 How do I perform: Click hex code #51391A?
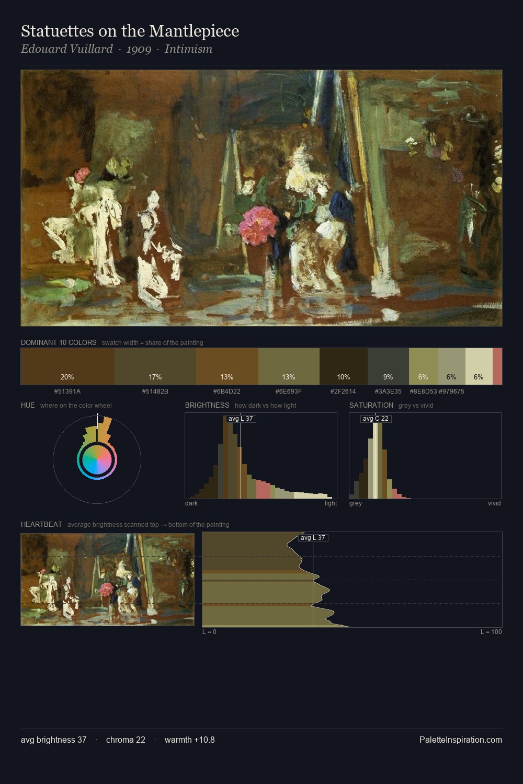(x=67, y=391)
